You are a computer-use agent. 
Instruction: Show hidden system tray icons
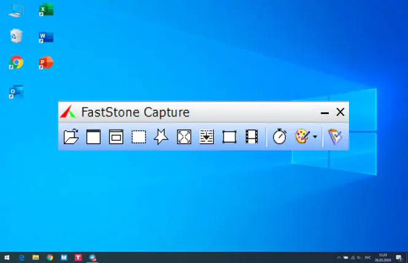pyautogui.click(x=339, y=258)
